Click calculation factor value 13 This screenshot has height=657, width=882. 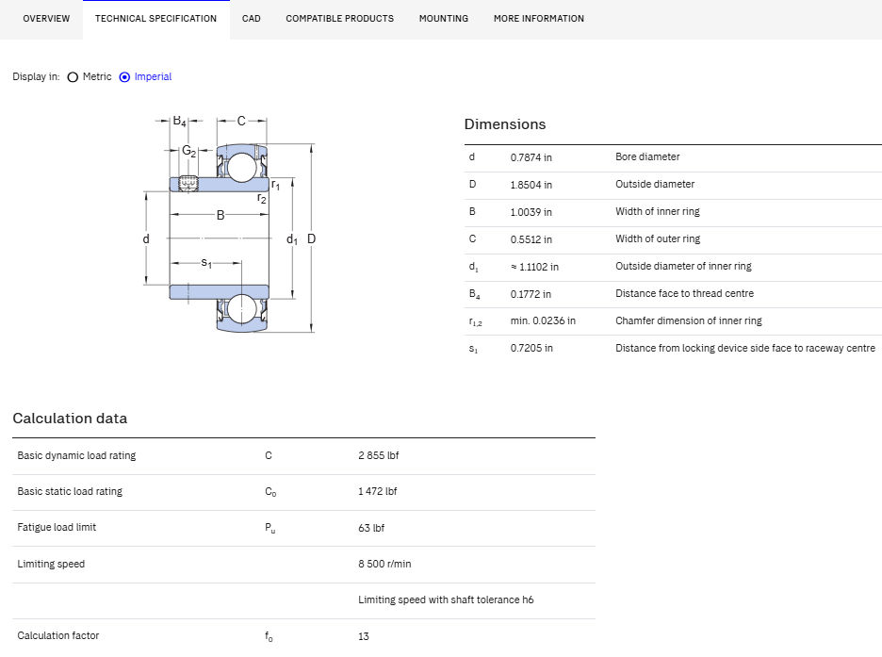coord(364,636)
